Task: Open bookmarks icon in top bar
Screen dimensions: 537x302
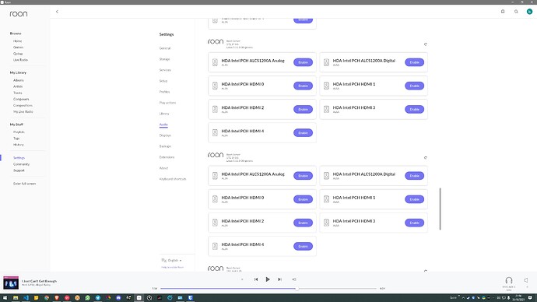Action: (503, 12)
